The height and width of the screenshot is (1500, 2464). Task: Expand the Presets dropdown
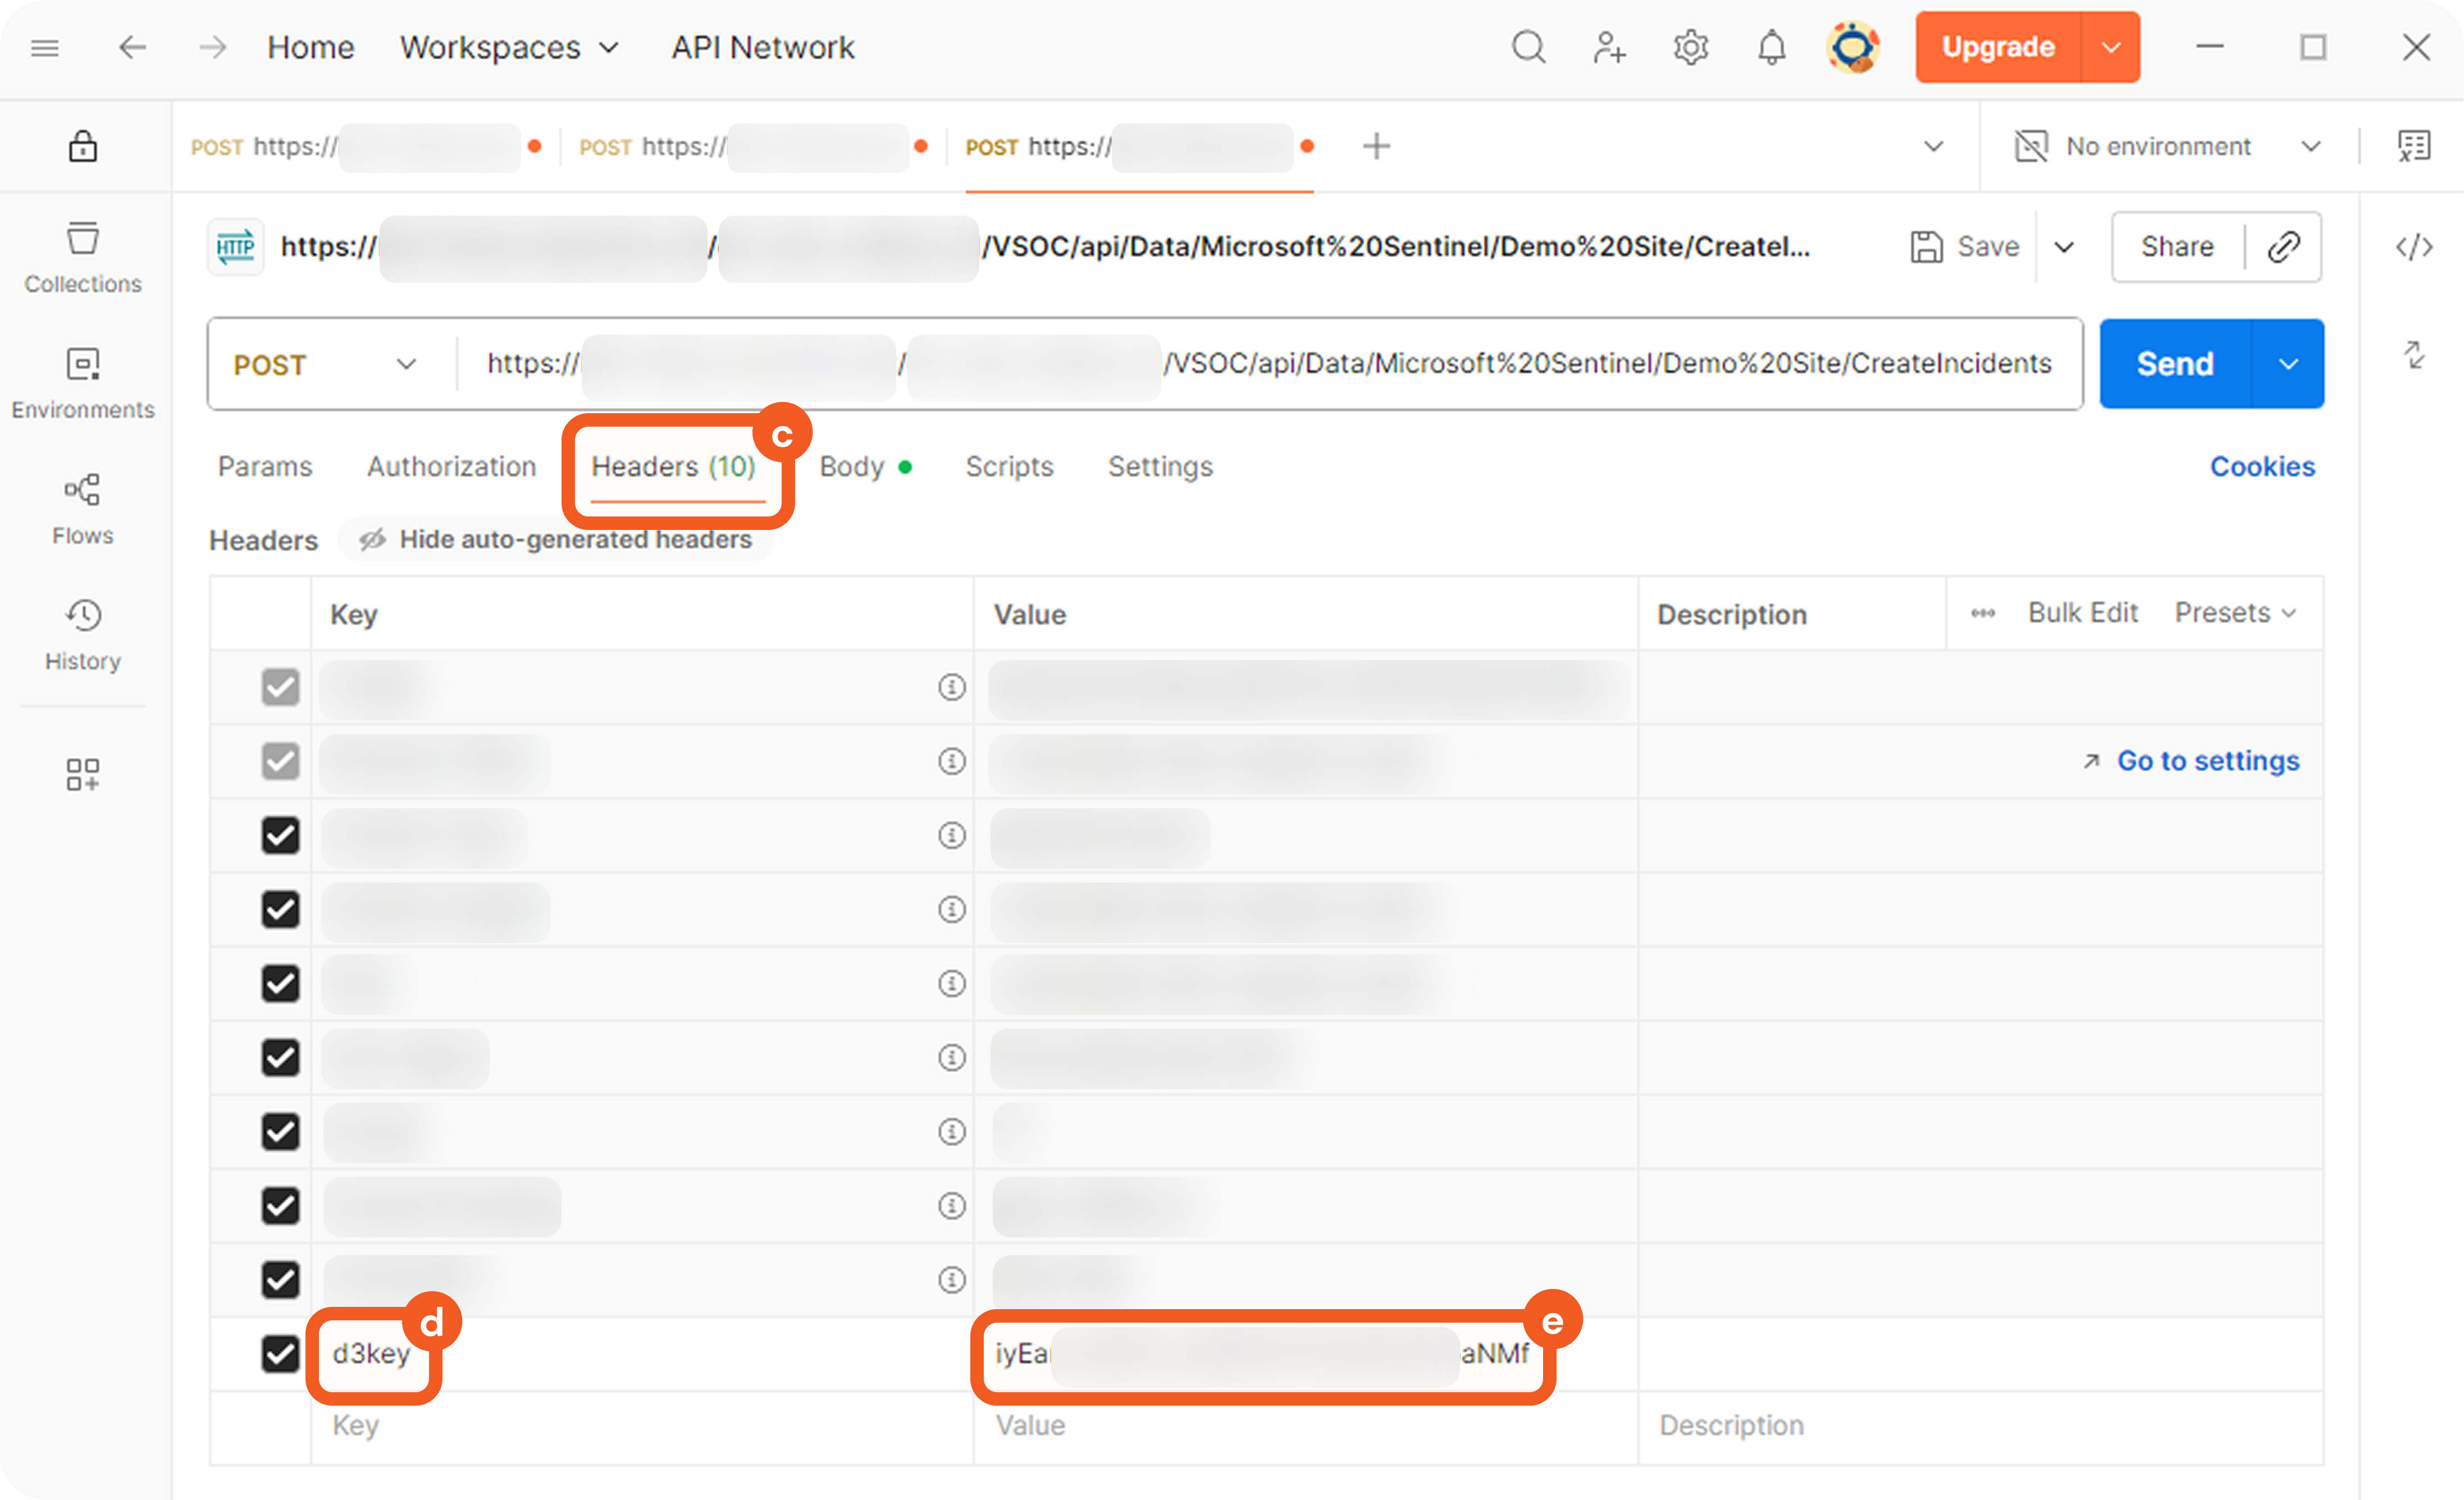point(2234,613)
